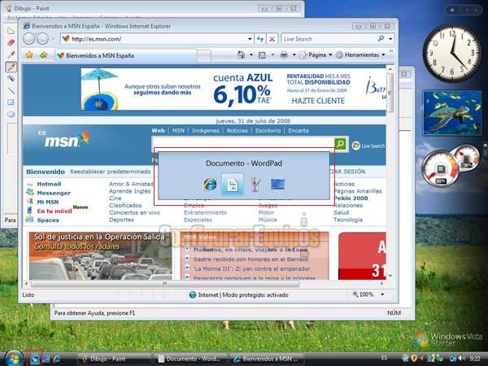Select the Bienvenidos a MSN España tab
The image size is (488, 366).
coord(126,55)
